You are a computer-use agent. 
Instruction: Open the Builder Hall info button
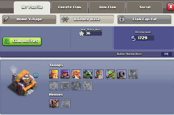tap(36, 75)
